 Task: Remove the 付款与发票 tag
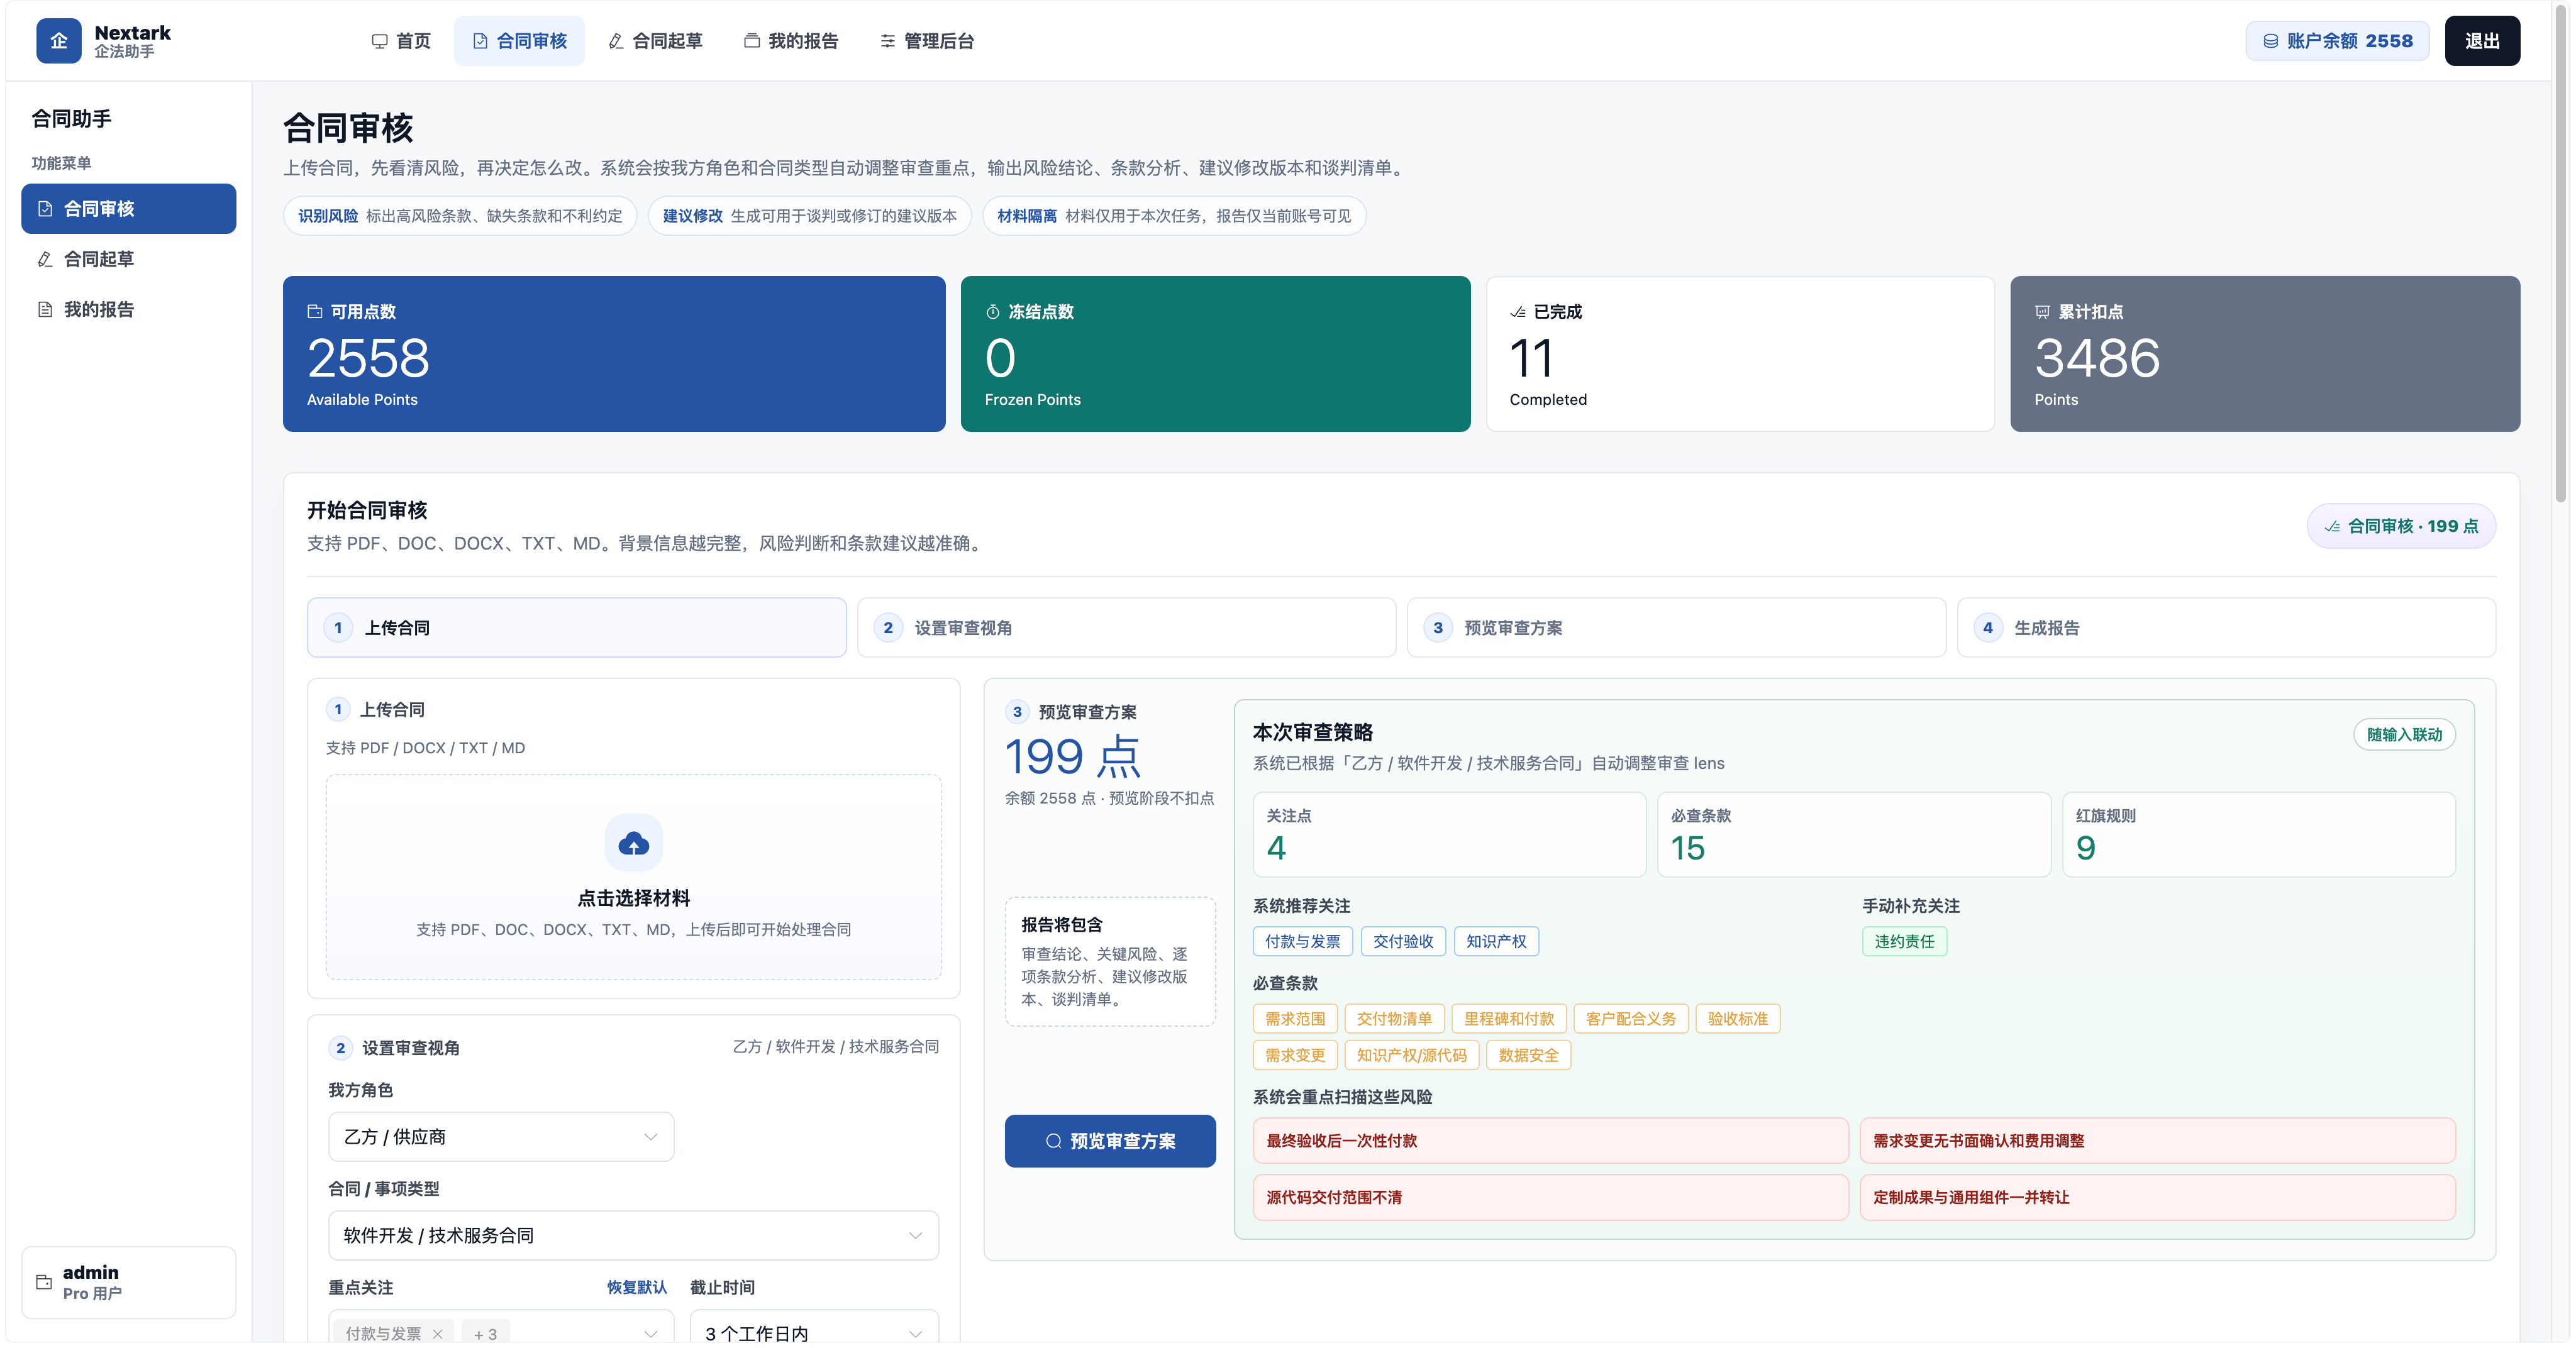[x=437, y=1334]
